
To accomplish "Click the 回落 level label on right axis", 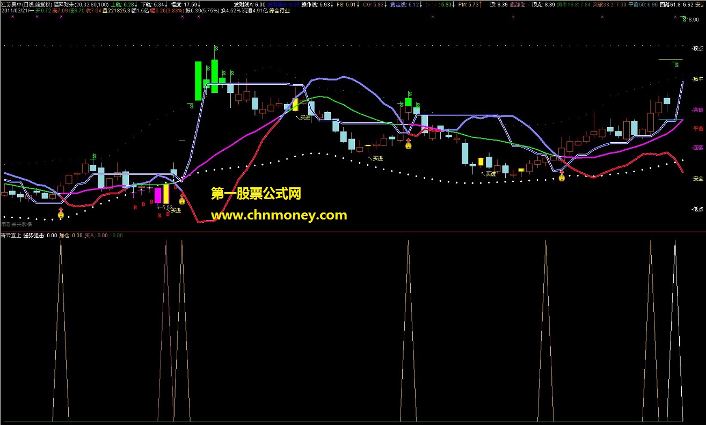I will tap(698, 147).
